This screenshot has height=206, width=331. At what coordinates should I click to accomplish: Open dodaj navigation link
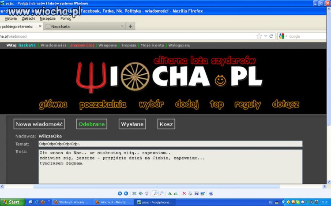pyautogui.click(x=187, y=104)
